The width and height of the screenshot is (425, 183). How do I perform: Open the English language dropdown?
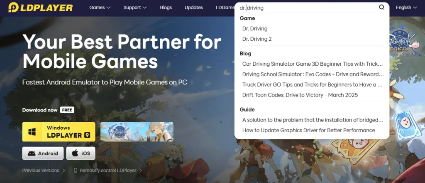point(406,7)
